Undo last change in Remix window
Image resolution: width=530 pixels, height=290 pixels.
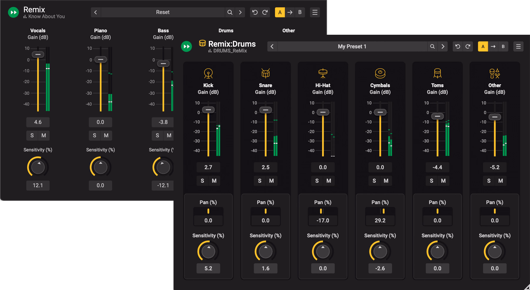point(255,12)
